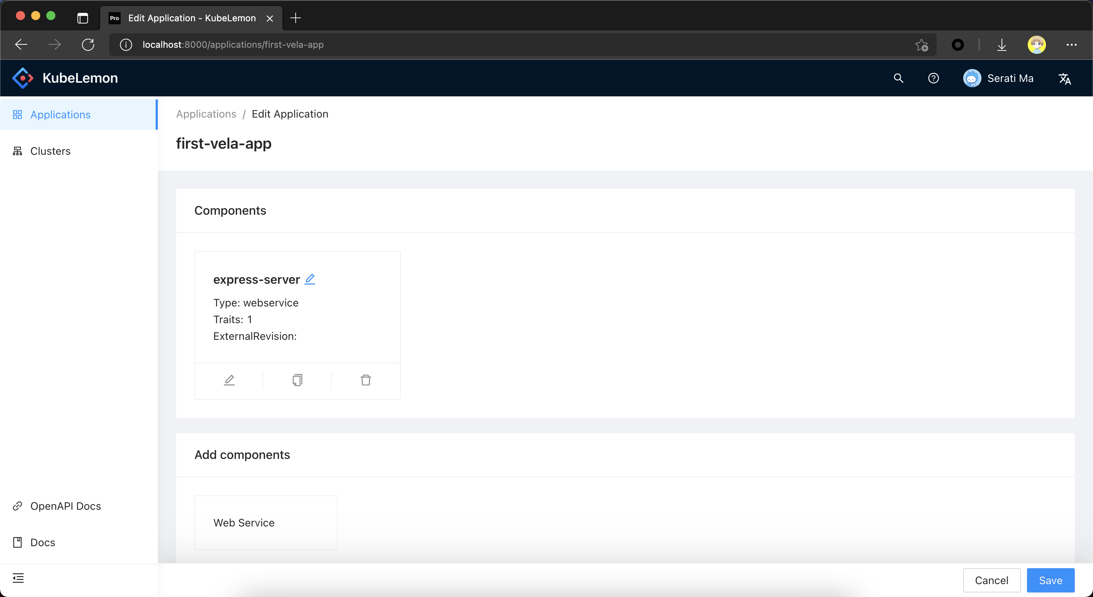The image size is (1093, 597).
Task: Click edit icon in express-server card footer
Action: (229, 380)
